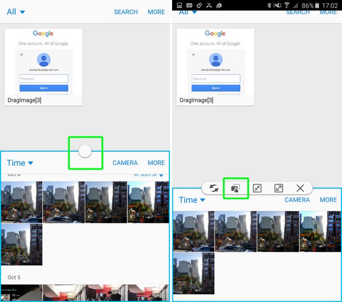Tap CAMERA in the right gallery panel

pos(297,200)
